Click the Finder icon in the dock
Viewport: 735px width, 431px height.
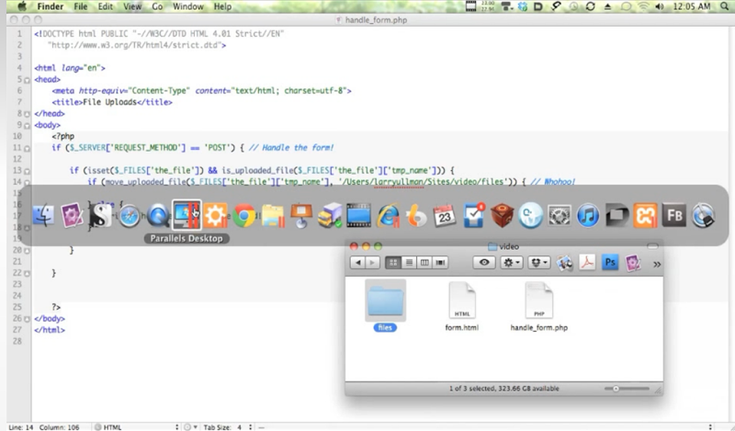[43, 217]
